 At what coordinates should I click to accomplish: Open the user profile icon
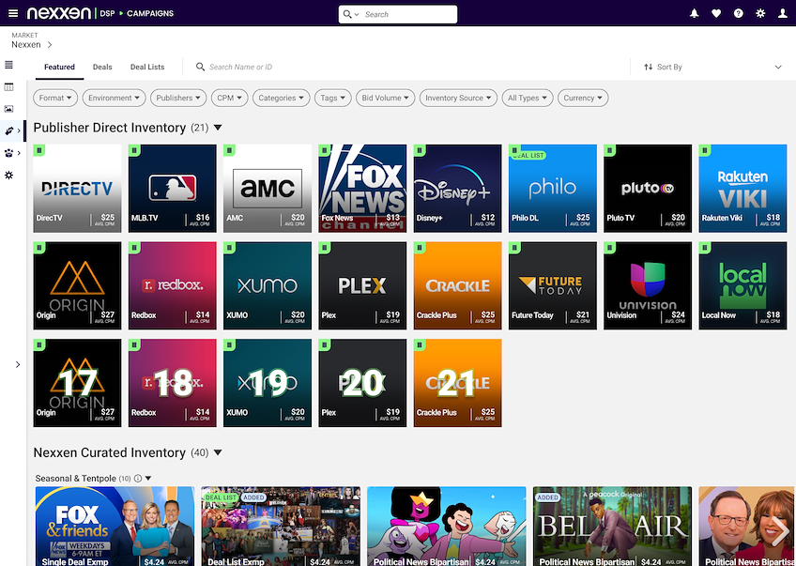point(782,13)
